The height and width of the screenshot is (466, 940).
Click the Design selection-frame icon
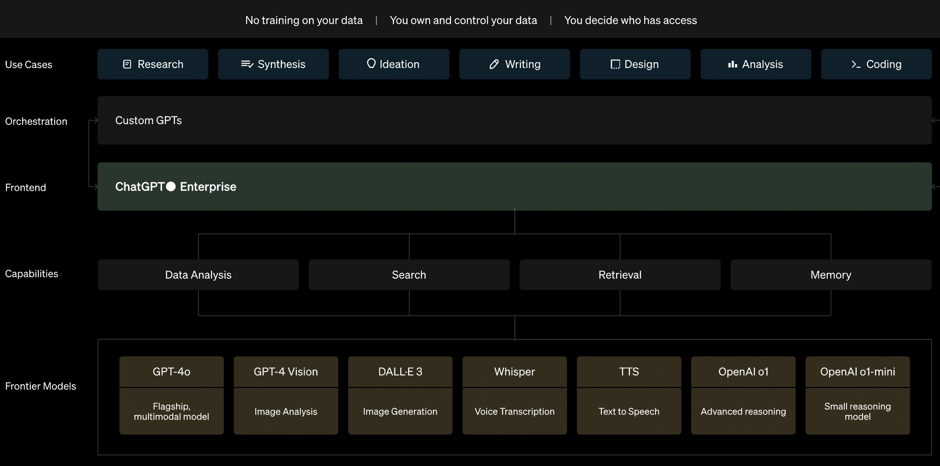click(x=615, y=64)
